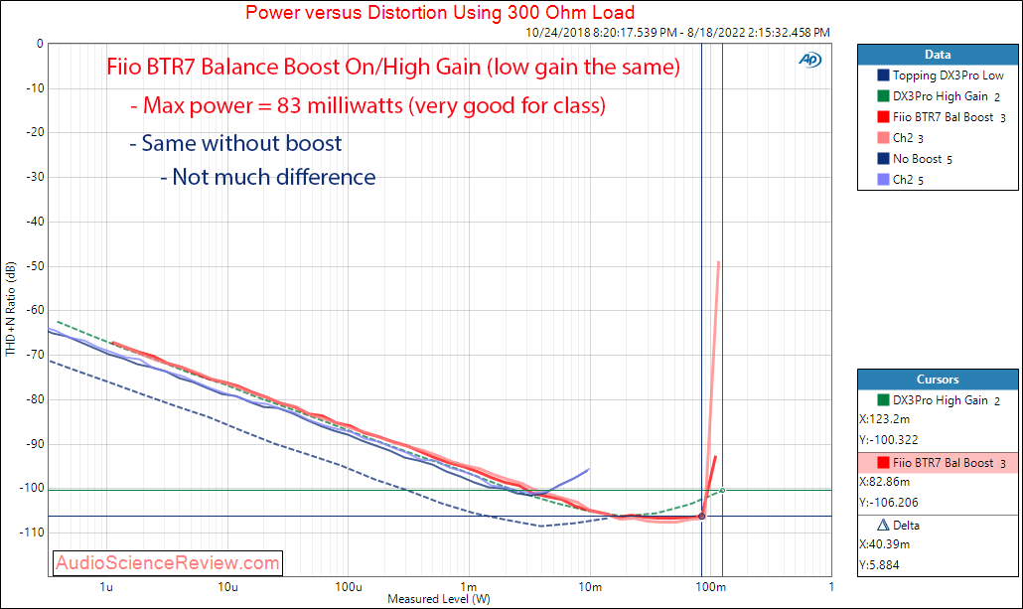Image resolution: width=1023 pixels, height=609 pixels.
Task: Click the timestamp text below the title
Action: click(x=678, y=32)
